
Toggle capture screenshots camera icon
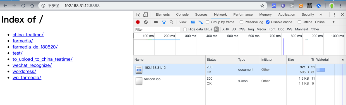point(156,22)
